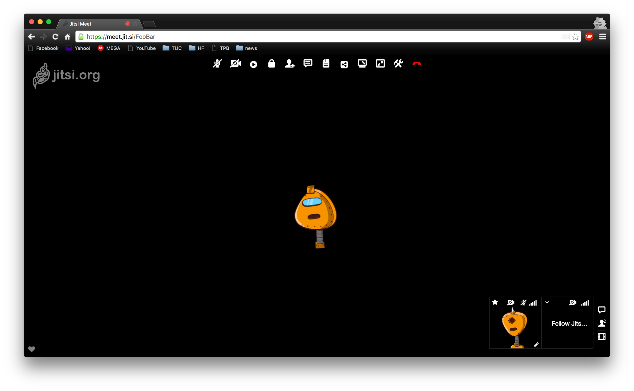Start screen sharing via monitor icon
634x391 pixels.
click(362, 64)
